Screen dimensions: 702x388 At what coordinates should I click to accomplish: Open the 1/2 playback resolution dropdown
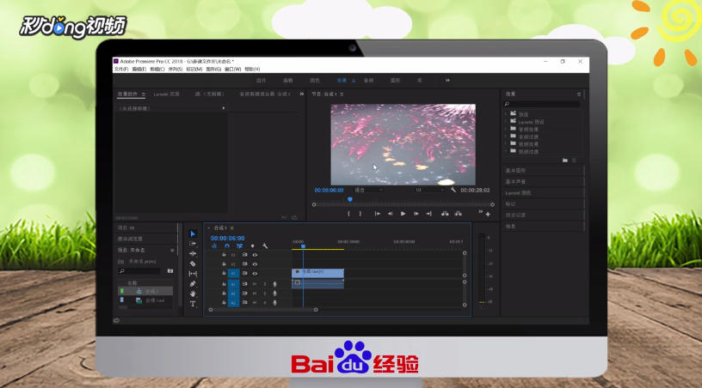pyautogui.click(x=429, y=190)
